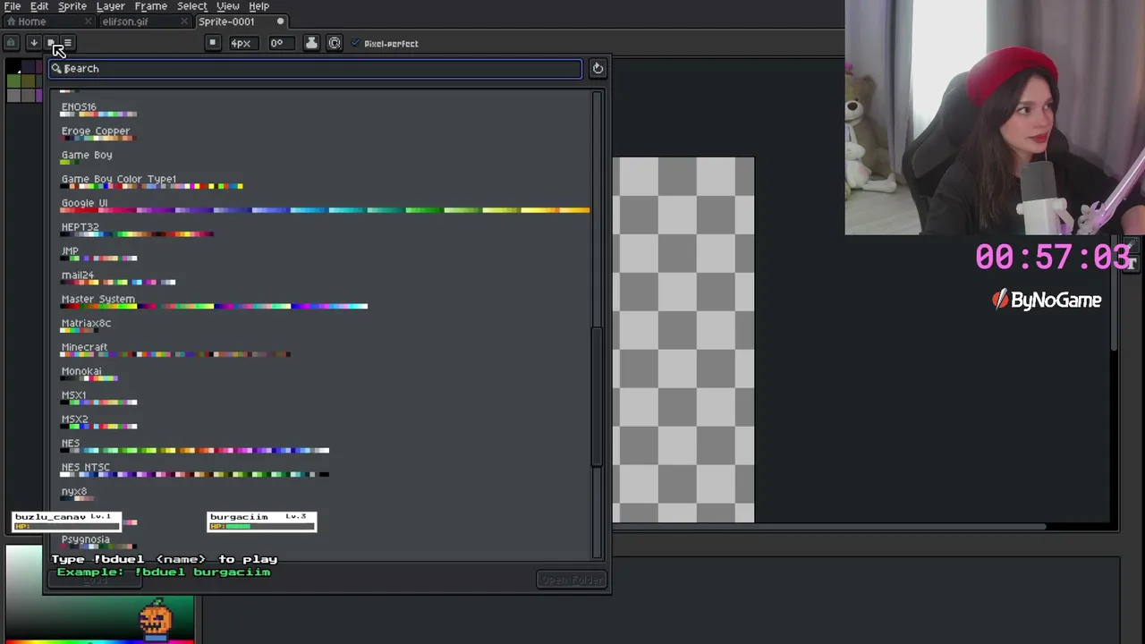Open the Help menu
The width and height of the screenshot is (1145, 644).
point(259,6)
